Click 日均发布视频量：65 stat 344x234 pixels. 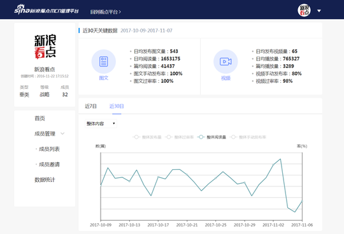point(276,52)
